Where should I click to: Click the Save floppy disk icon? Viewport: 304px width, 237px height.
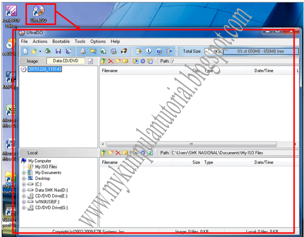pos(58,51)
